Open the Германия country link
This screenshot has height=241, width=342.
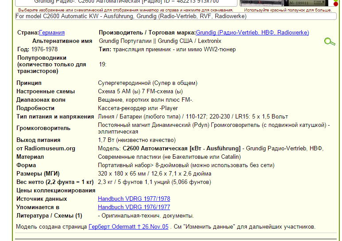[52, 32]
